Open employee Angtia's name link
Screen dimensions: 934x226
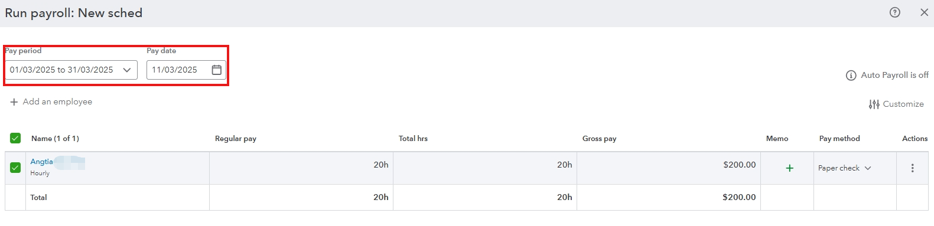(42, 162)
